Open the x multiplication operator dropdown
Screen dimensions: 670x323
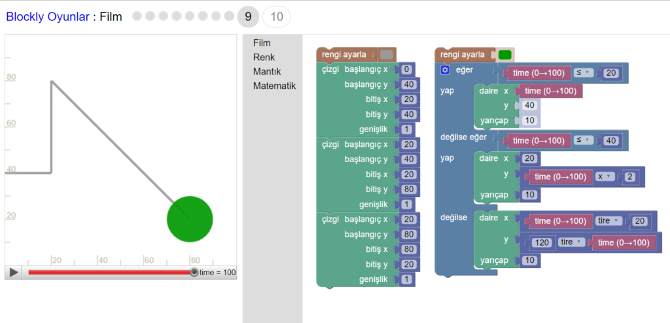[604, 177]
